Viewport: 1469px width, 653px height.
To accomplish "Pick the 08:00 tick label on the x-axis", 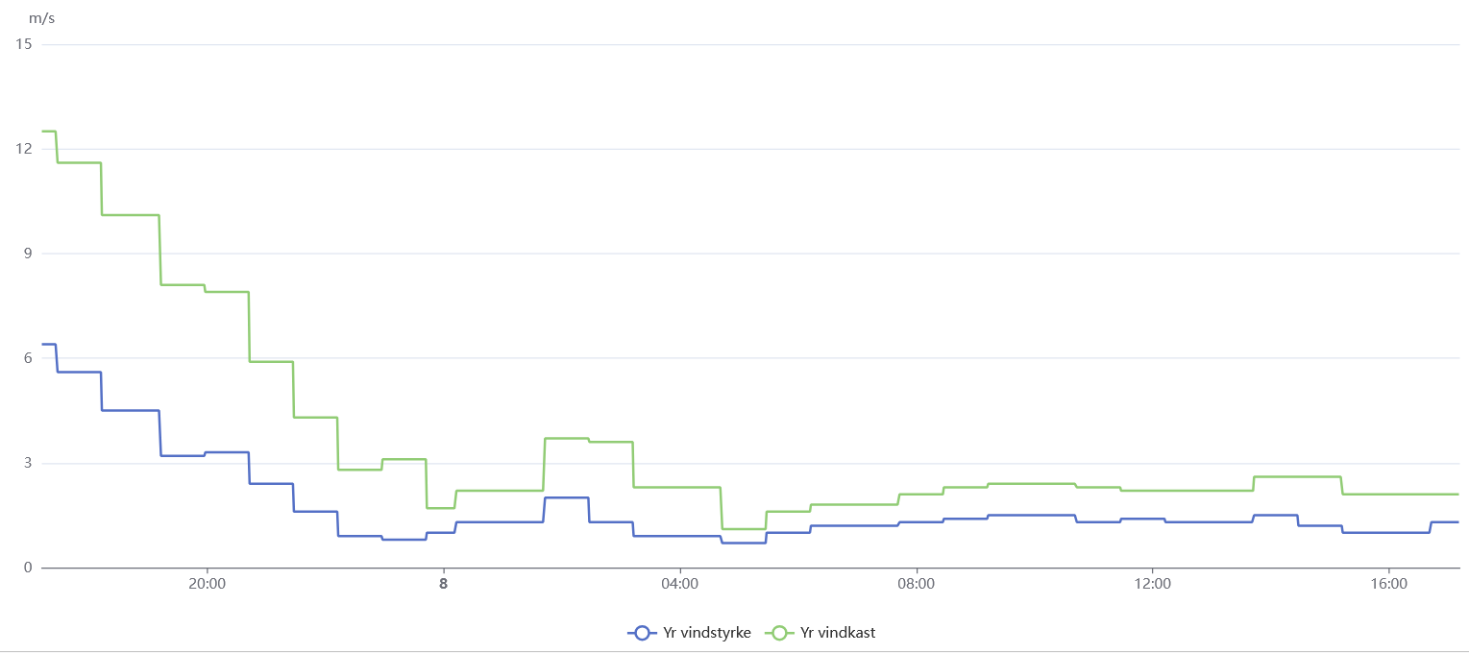I will (x=916, y=583).
